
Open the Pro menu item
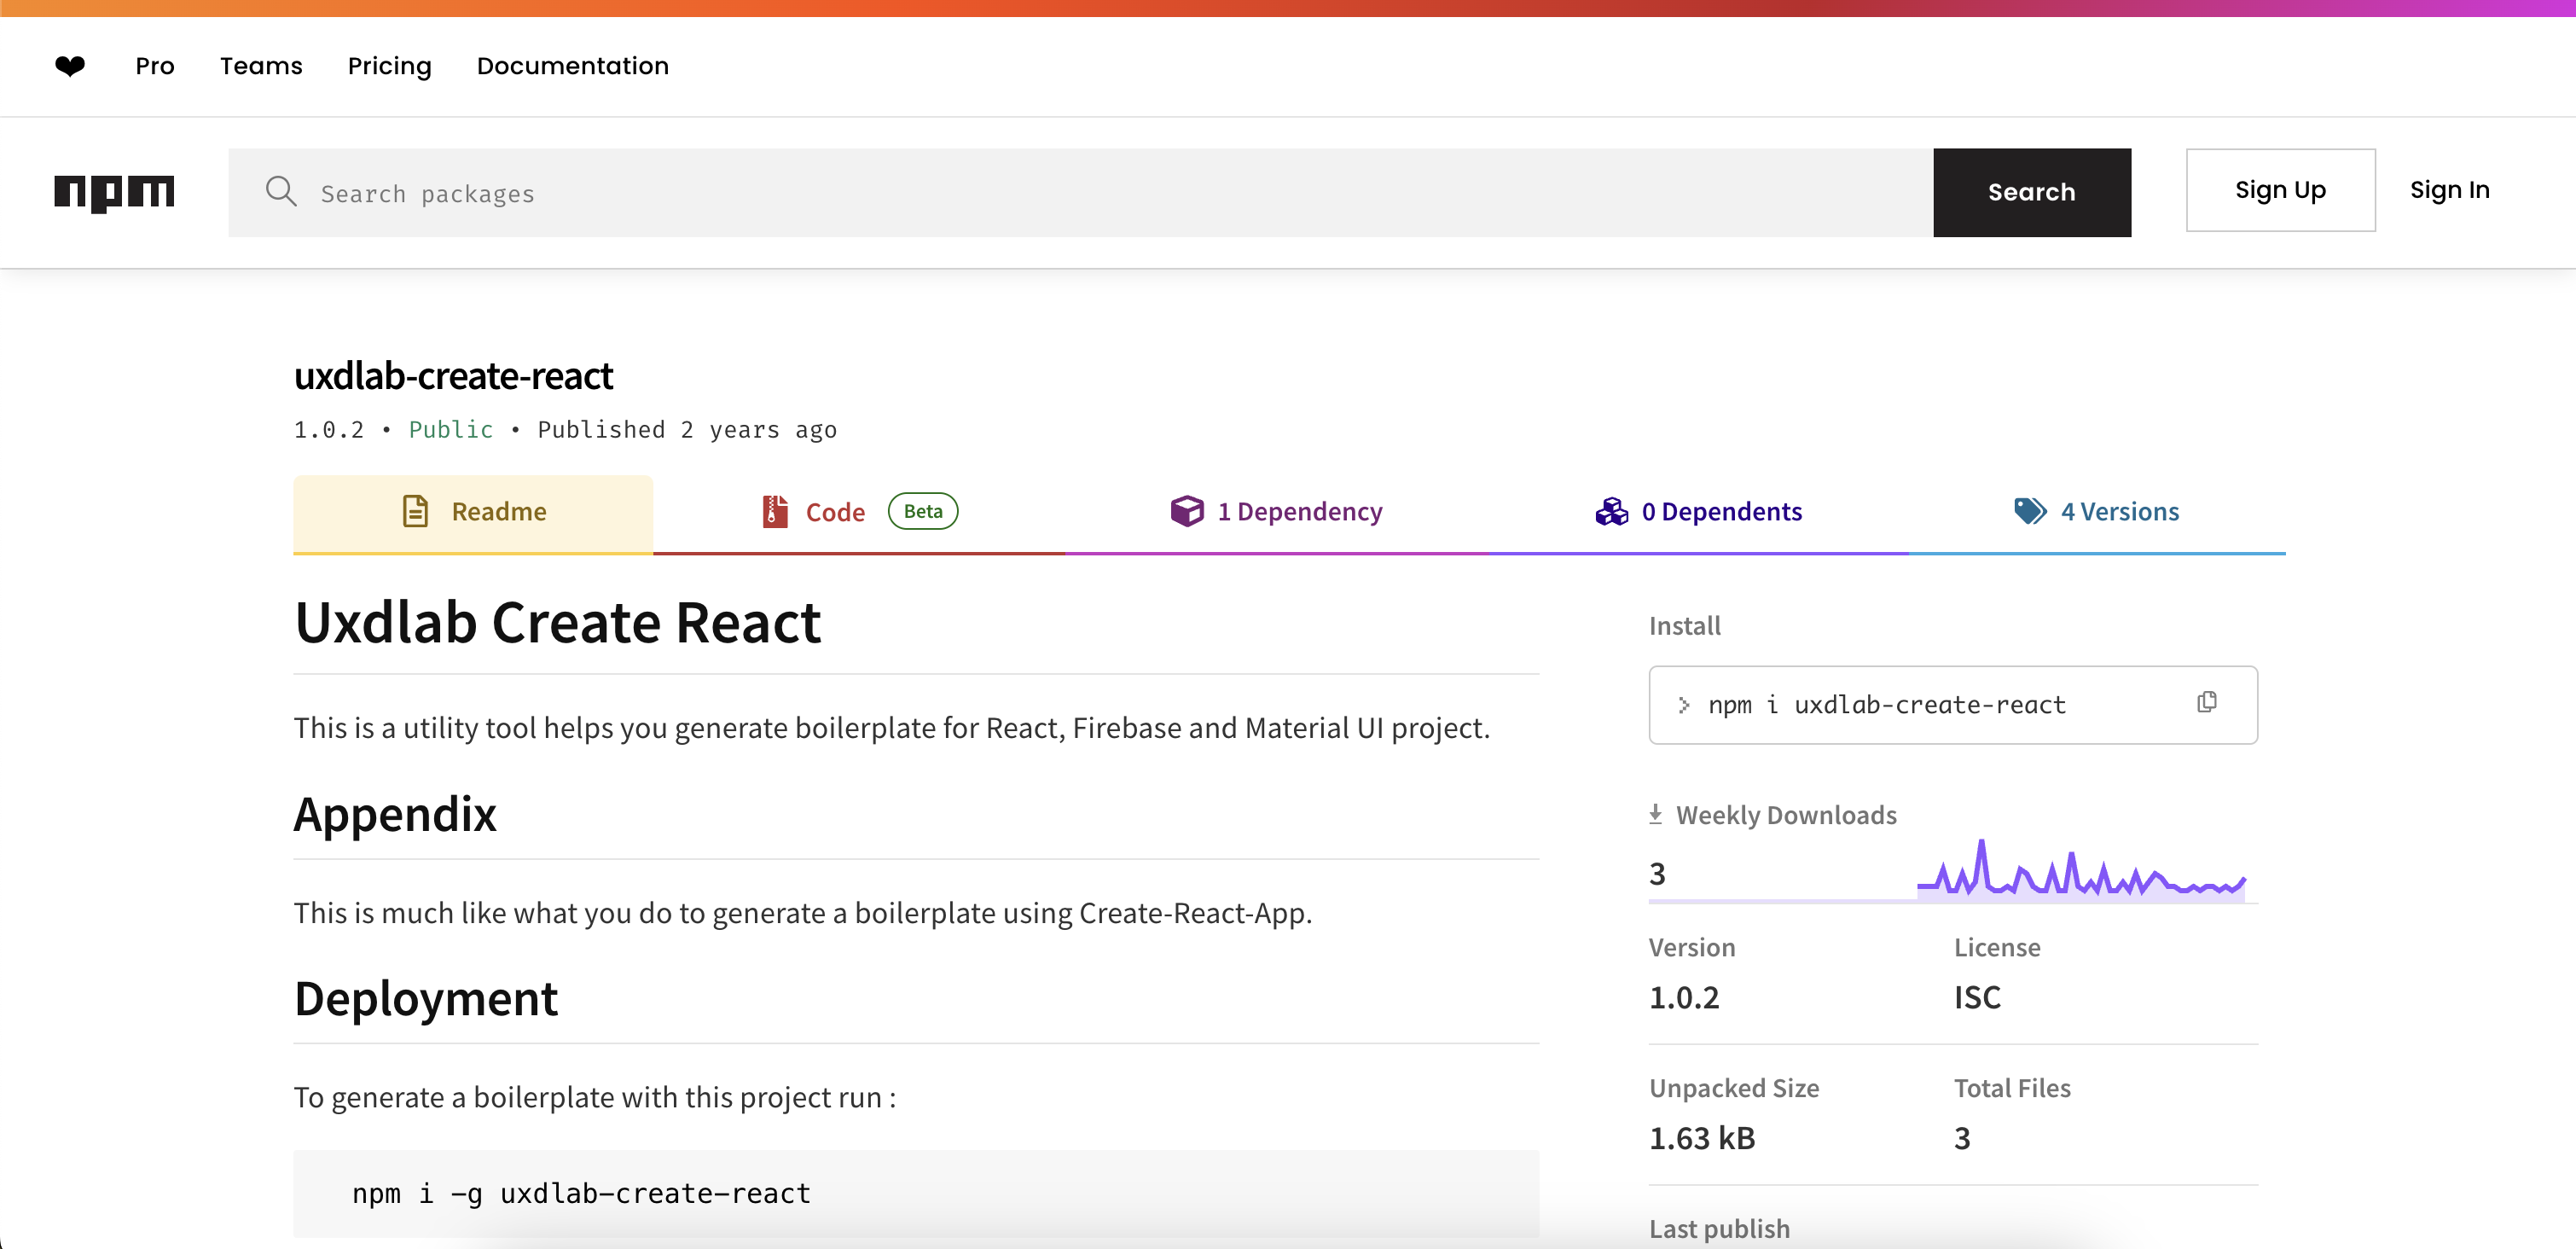click(x=155, y=66)
